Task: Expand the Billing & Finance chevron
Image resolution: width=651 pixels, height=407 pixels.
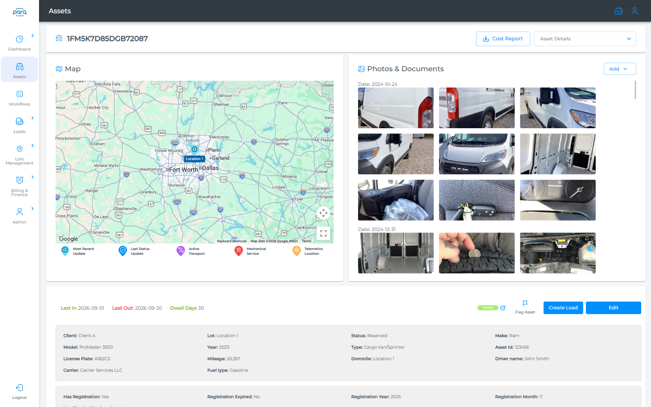Action: [33, 177]
